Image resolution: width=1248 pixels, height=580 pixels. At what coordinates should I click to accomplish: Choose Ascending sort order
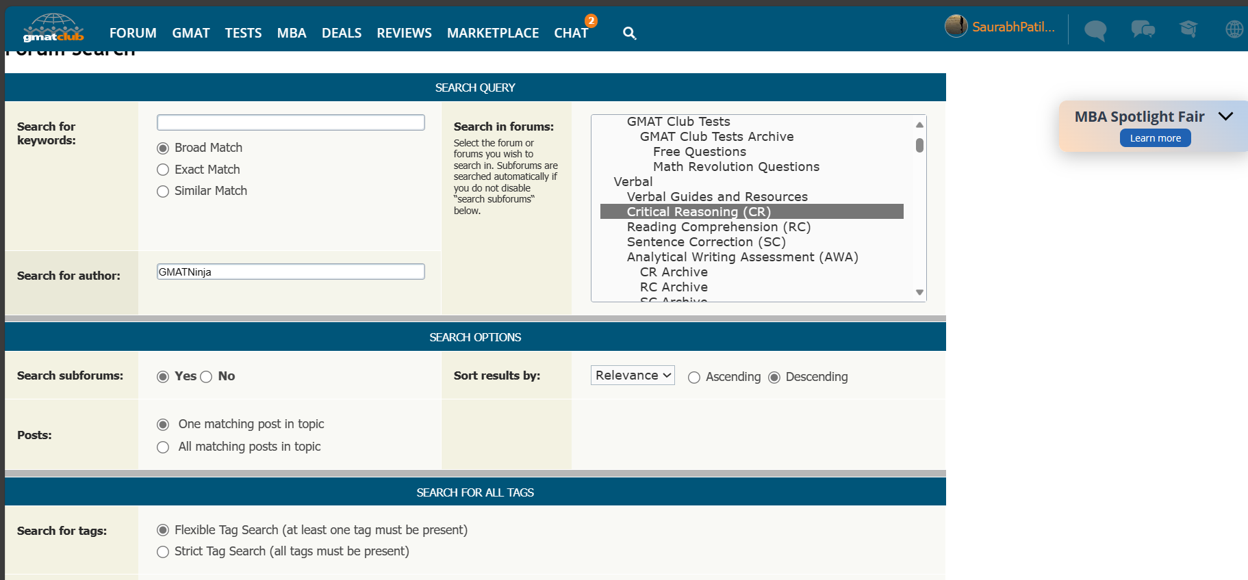694,378
